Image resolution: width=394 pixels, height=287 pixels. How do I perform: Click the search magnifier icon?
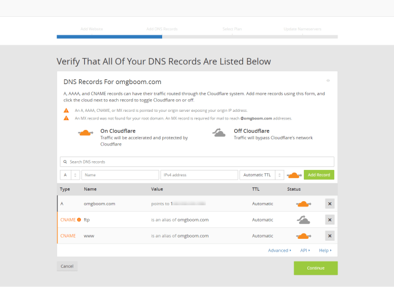point(65,162)
